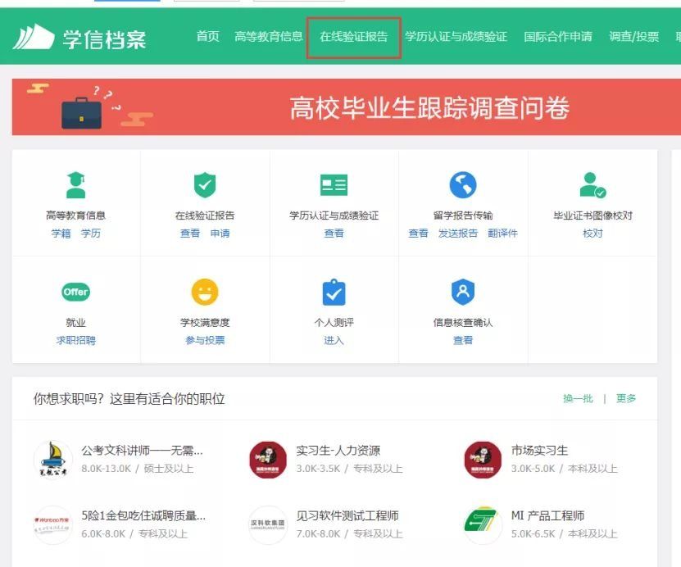The width and height of the screenshot is (681, 567).
Task: Click the 高等教育信息 card title
Action: [x=75, y=215]
